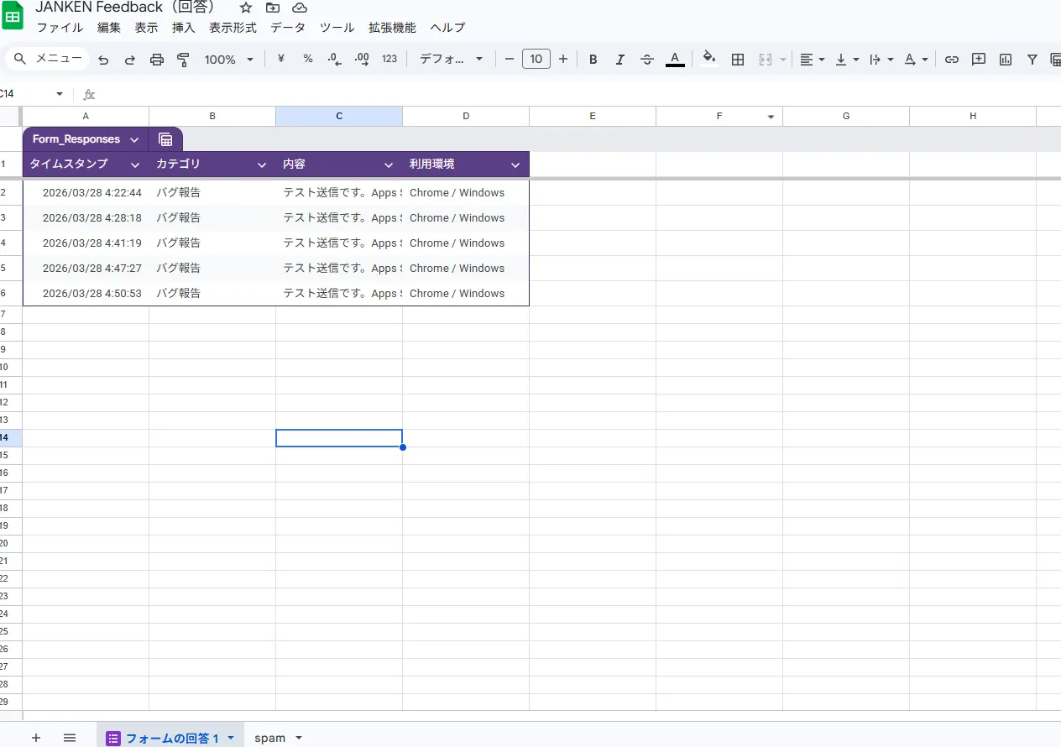Activate the paint format tool
The image size is (1061, 747).
183,60
